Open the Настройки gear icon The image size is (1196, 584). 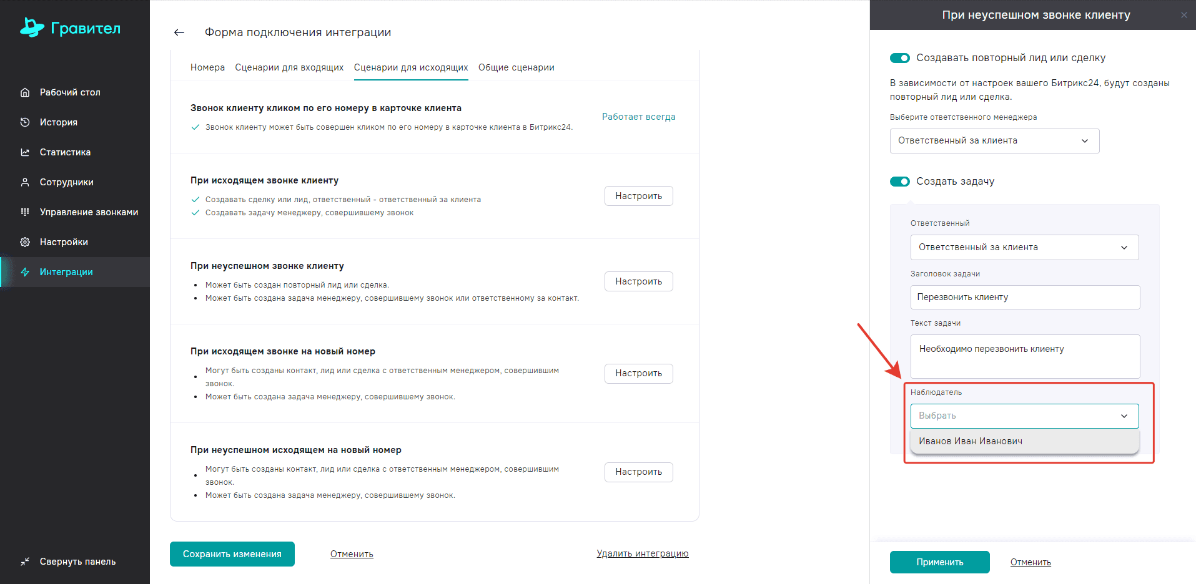tap(25, 242)
